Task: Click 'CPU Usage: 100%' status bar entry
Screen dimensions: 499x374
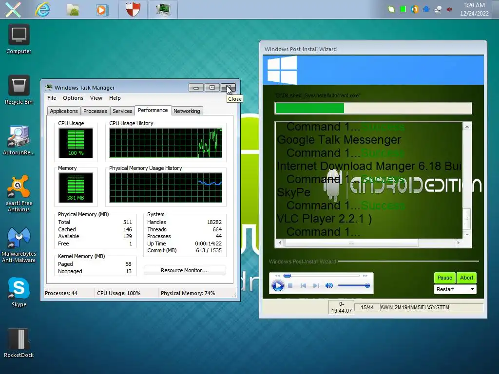Action: point(119,293)
